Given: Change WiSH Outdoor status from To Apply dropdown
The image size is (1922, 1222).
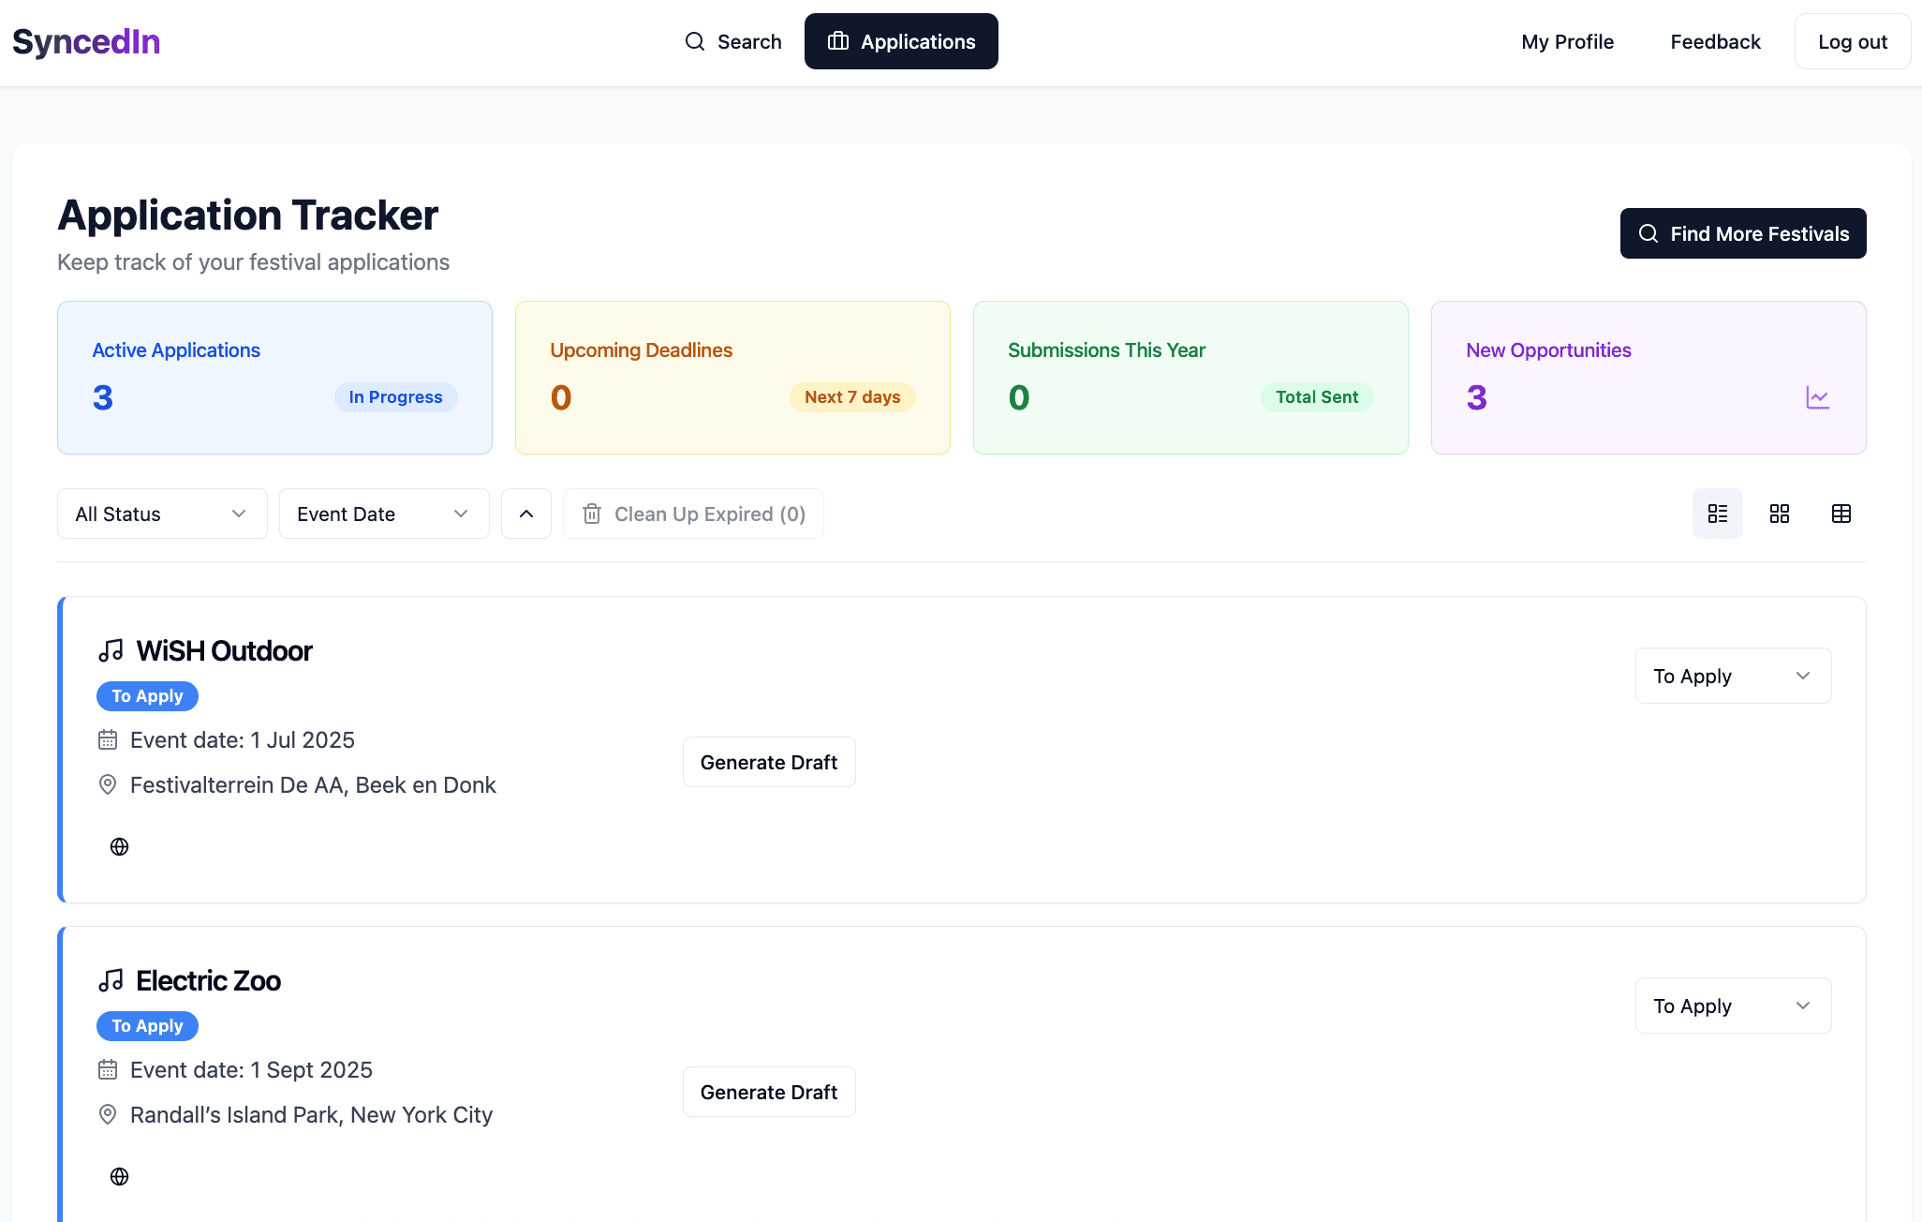Looking at the screenshot, I should pos(1733,676).
